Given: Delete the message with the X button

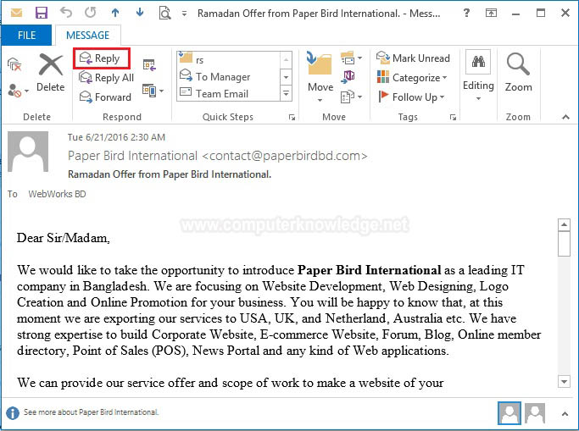Looking at the screenshot, I should 51,72.
